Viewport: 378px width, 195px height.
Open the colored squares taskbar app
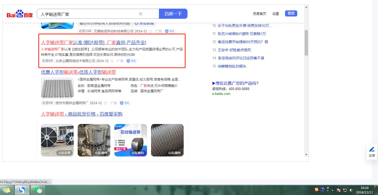pos(6,190)
